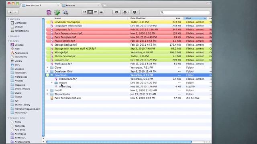The height and width of the screenshot is (144, 257).
Task: Open Library in the sidebar
Action: pos(18,61)
